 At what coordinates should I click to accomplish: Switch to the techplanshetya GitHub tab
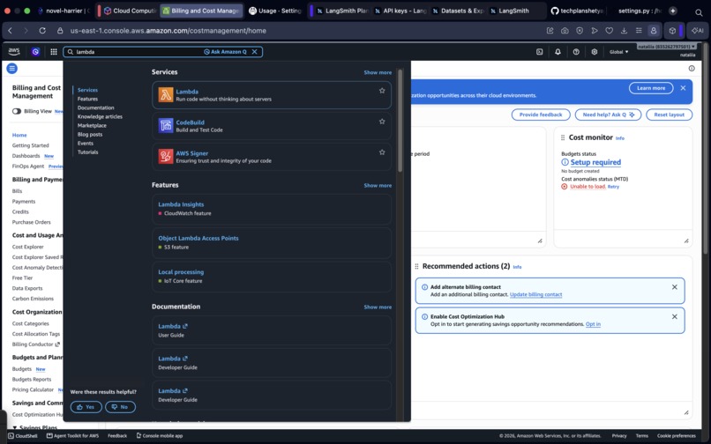point(576,11)
